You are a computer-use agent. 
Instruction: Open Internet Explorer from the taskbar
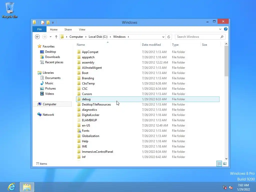point(11,187)
